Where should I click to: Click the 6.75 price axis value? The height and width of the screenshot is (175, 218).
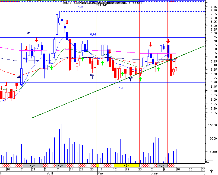click(x=214, y=37)
